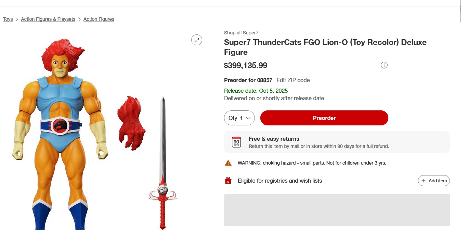Open the Edit ZIP code link
The height and width of the screenshot is (230, 469).
293,80
